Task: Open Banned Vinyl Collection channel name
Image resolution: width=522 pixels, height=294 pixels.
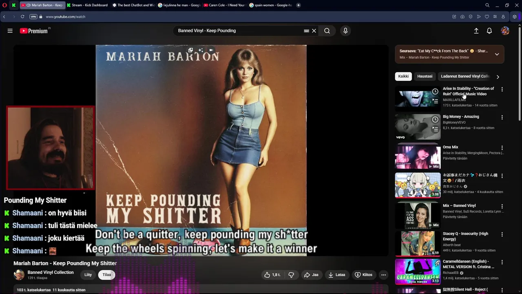Action: pyautogui.click(x=51, y=272)
